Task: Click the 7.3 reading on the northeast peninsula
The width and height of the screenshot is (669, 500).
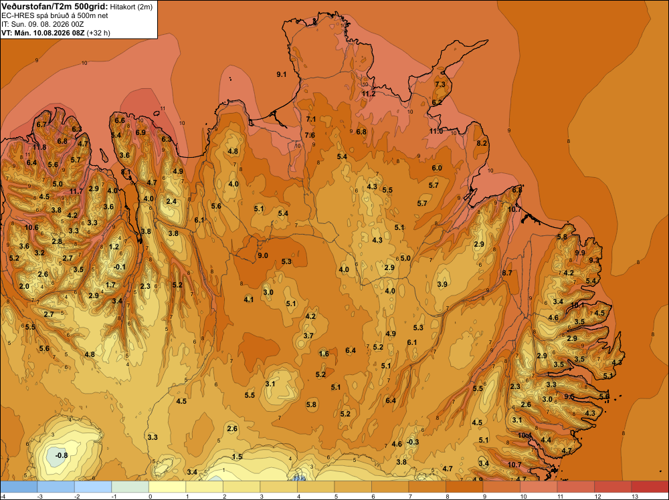Action: [x=440, y=84]
